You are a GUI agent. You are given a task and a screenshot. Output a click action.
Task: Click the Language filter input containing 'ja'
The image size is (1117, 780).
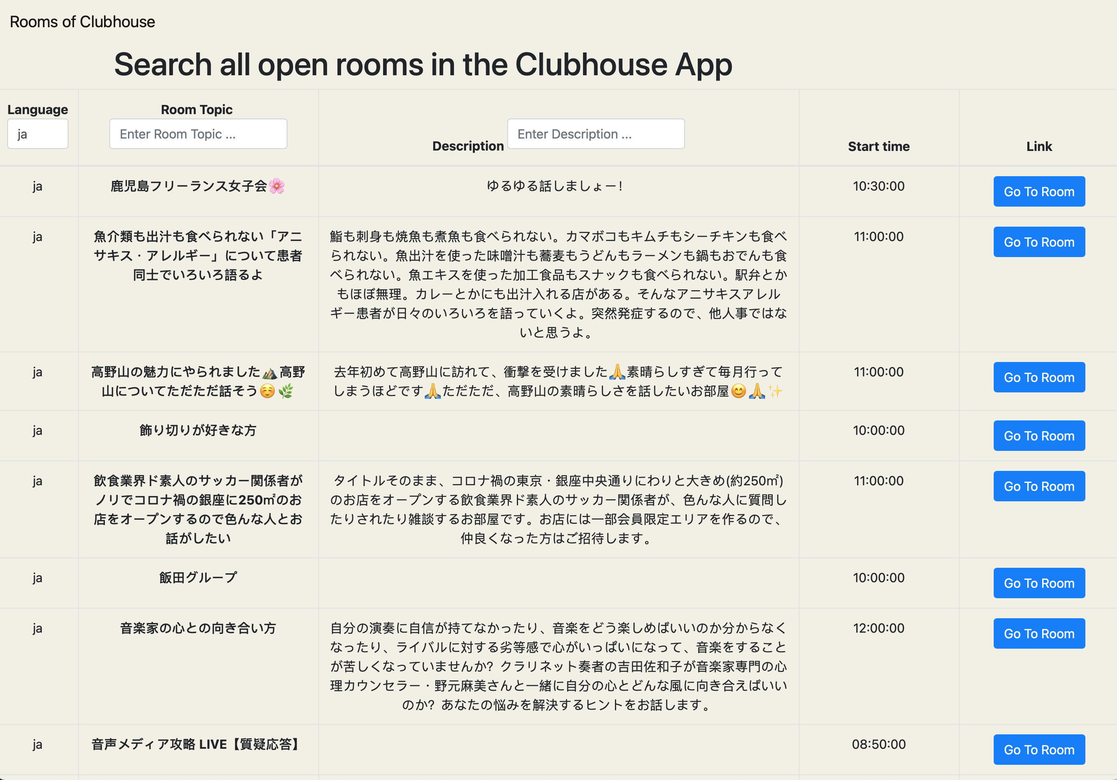38,134
